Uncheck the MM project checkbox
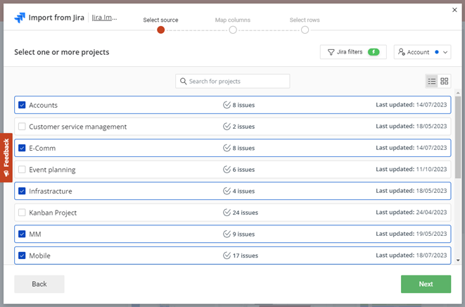465x307 pixels. [x=22, y=234]
